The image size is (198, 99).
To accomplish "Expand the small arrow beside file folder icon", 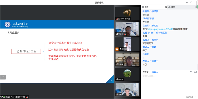I will (192, 72).
